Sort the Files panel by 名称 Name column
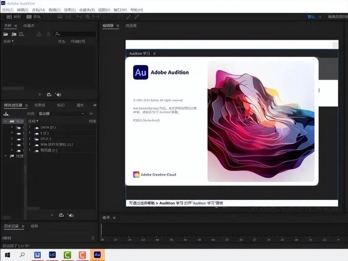The width and height of the screenshot is (348, 261). coord(8,41)
